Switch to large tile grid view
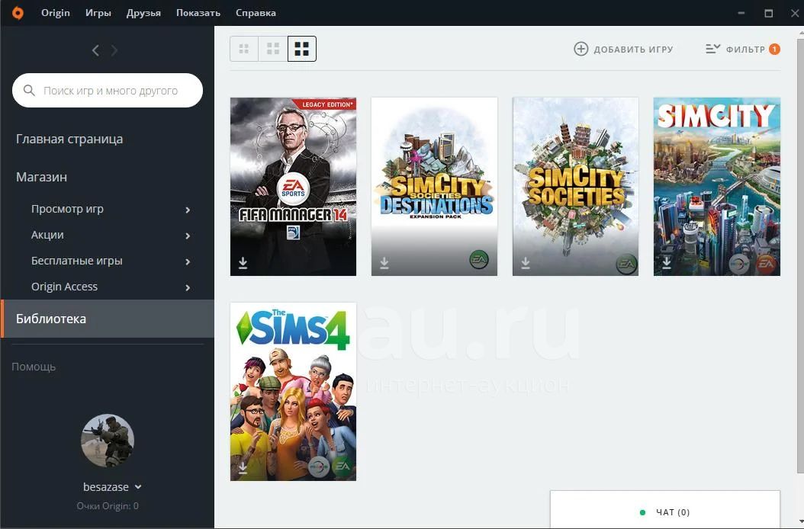804x529 pixels. coord(302,49)
